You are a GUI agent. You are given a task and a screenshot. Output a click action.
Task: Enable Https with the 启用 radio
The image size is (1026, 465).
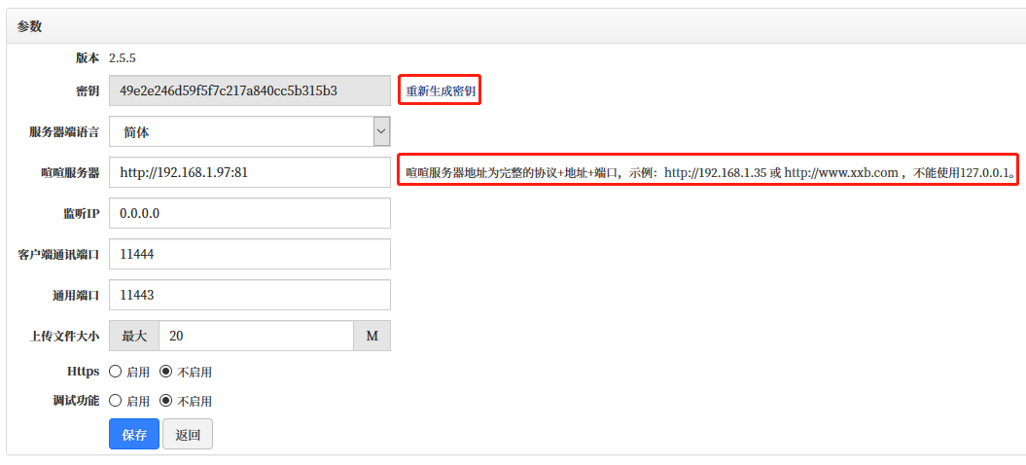[x=116, y=372]
